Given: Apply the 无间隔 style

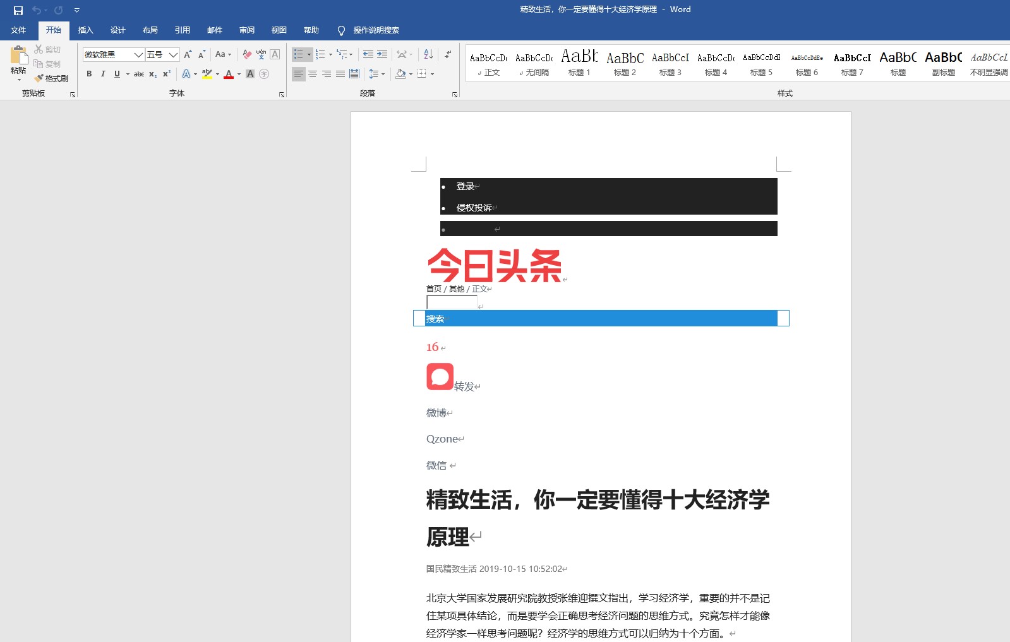Looking at the screenshot, I should click(x=534, y=63).
